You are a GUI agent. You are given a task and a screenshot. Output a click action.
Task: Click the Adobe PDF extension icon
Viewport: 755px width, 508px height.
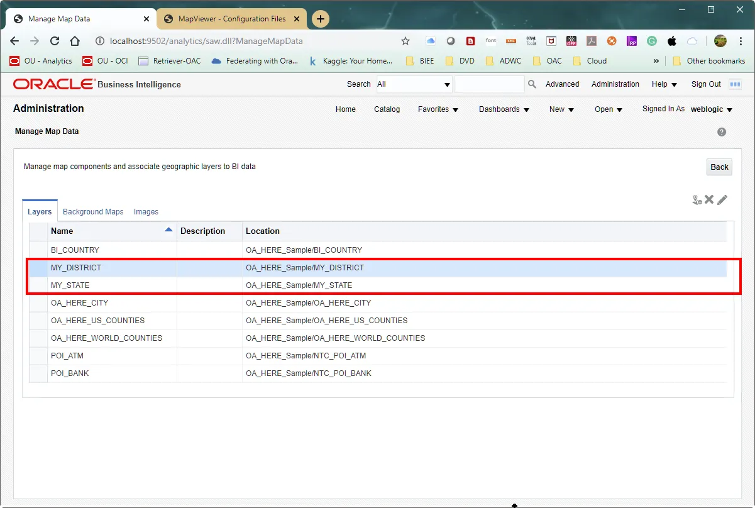click(x=592, y=41)
